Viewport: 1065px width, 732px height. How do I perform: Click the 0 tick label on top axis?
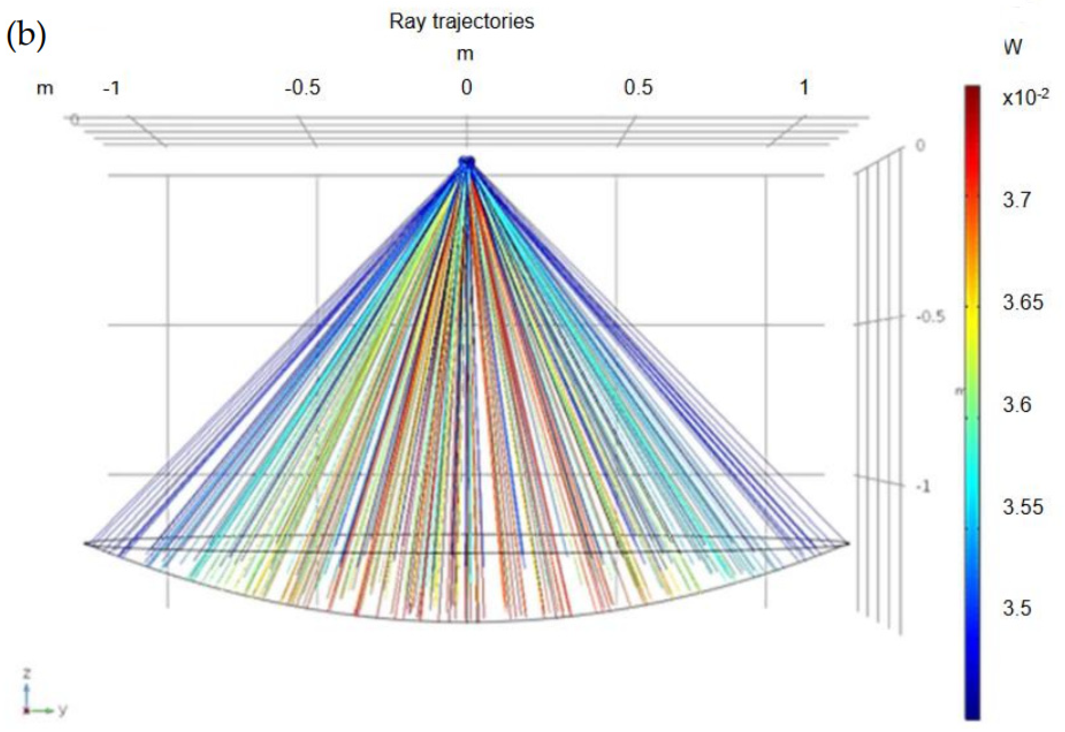[x=466, y=87]
